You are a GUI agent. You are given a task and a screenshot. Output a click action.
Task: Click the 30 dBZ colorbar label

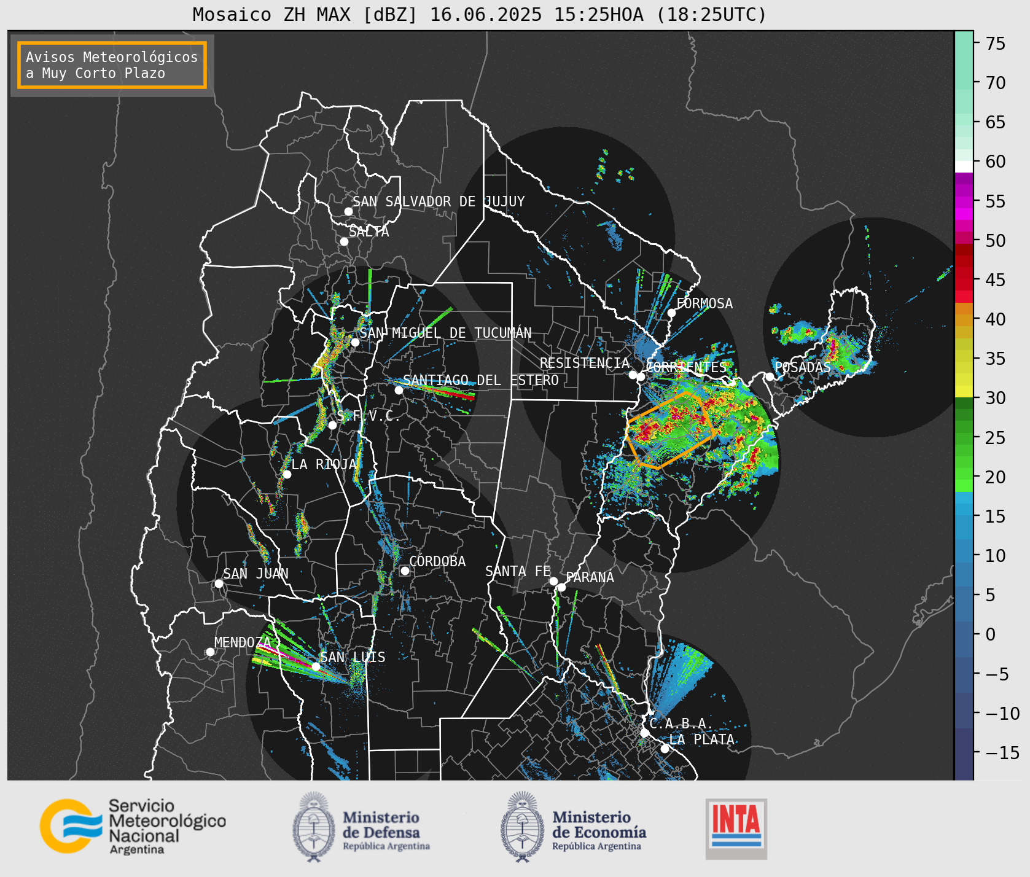click(x=996, y=398)
